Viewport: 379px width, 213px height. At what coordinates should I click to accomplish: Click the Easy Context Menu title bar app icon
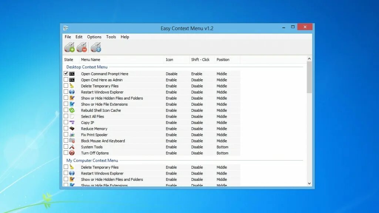pos(66,28)
